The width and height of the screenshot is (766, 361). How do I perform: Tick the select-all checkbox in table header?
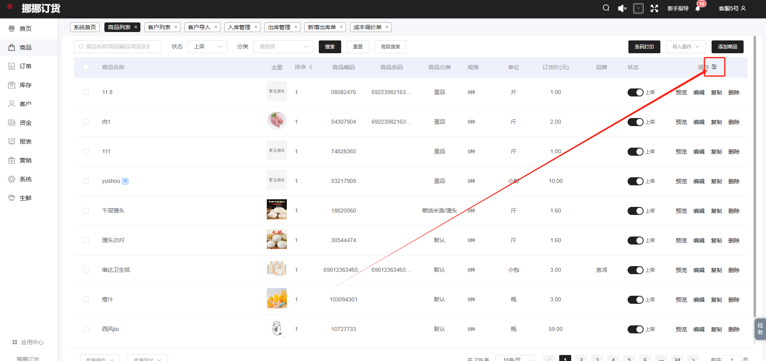click(x=86, y=67)
